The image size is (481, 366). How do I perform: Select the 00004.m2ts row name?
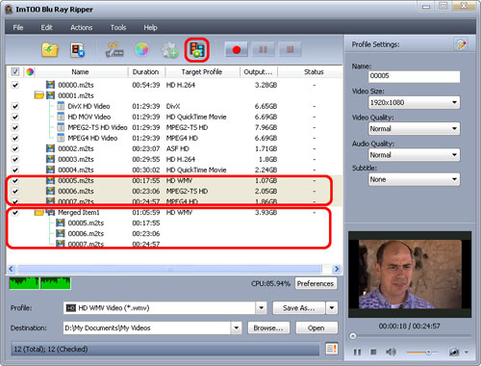(76, 170)
